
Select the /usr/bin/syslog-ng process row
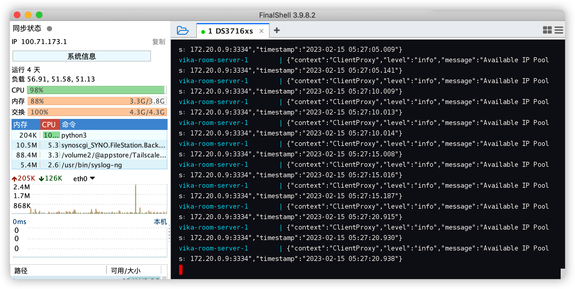[89, 165]
